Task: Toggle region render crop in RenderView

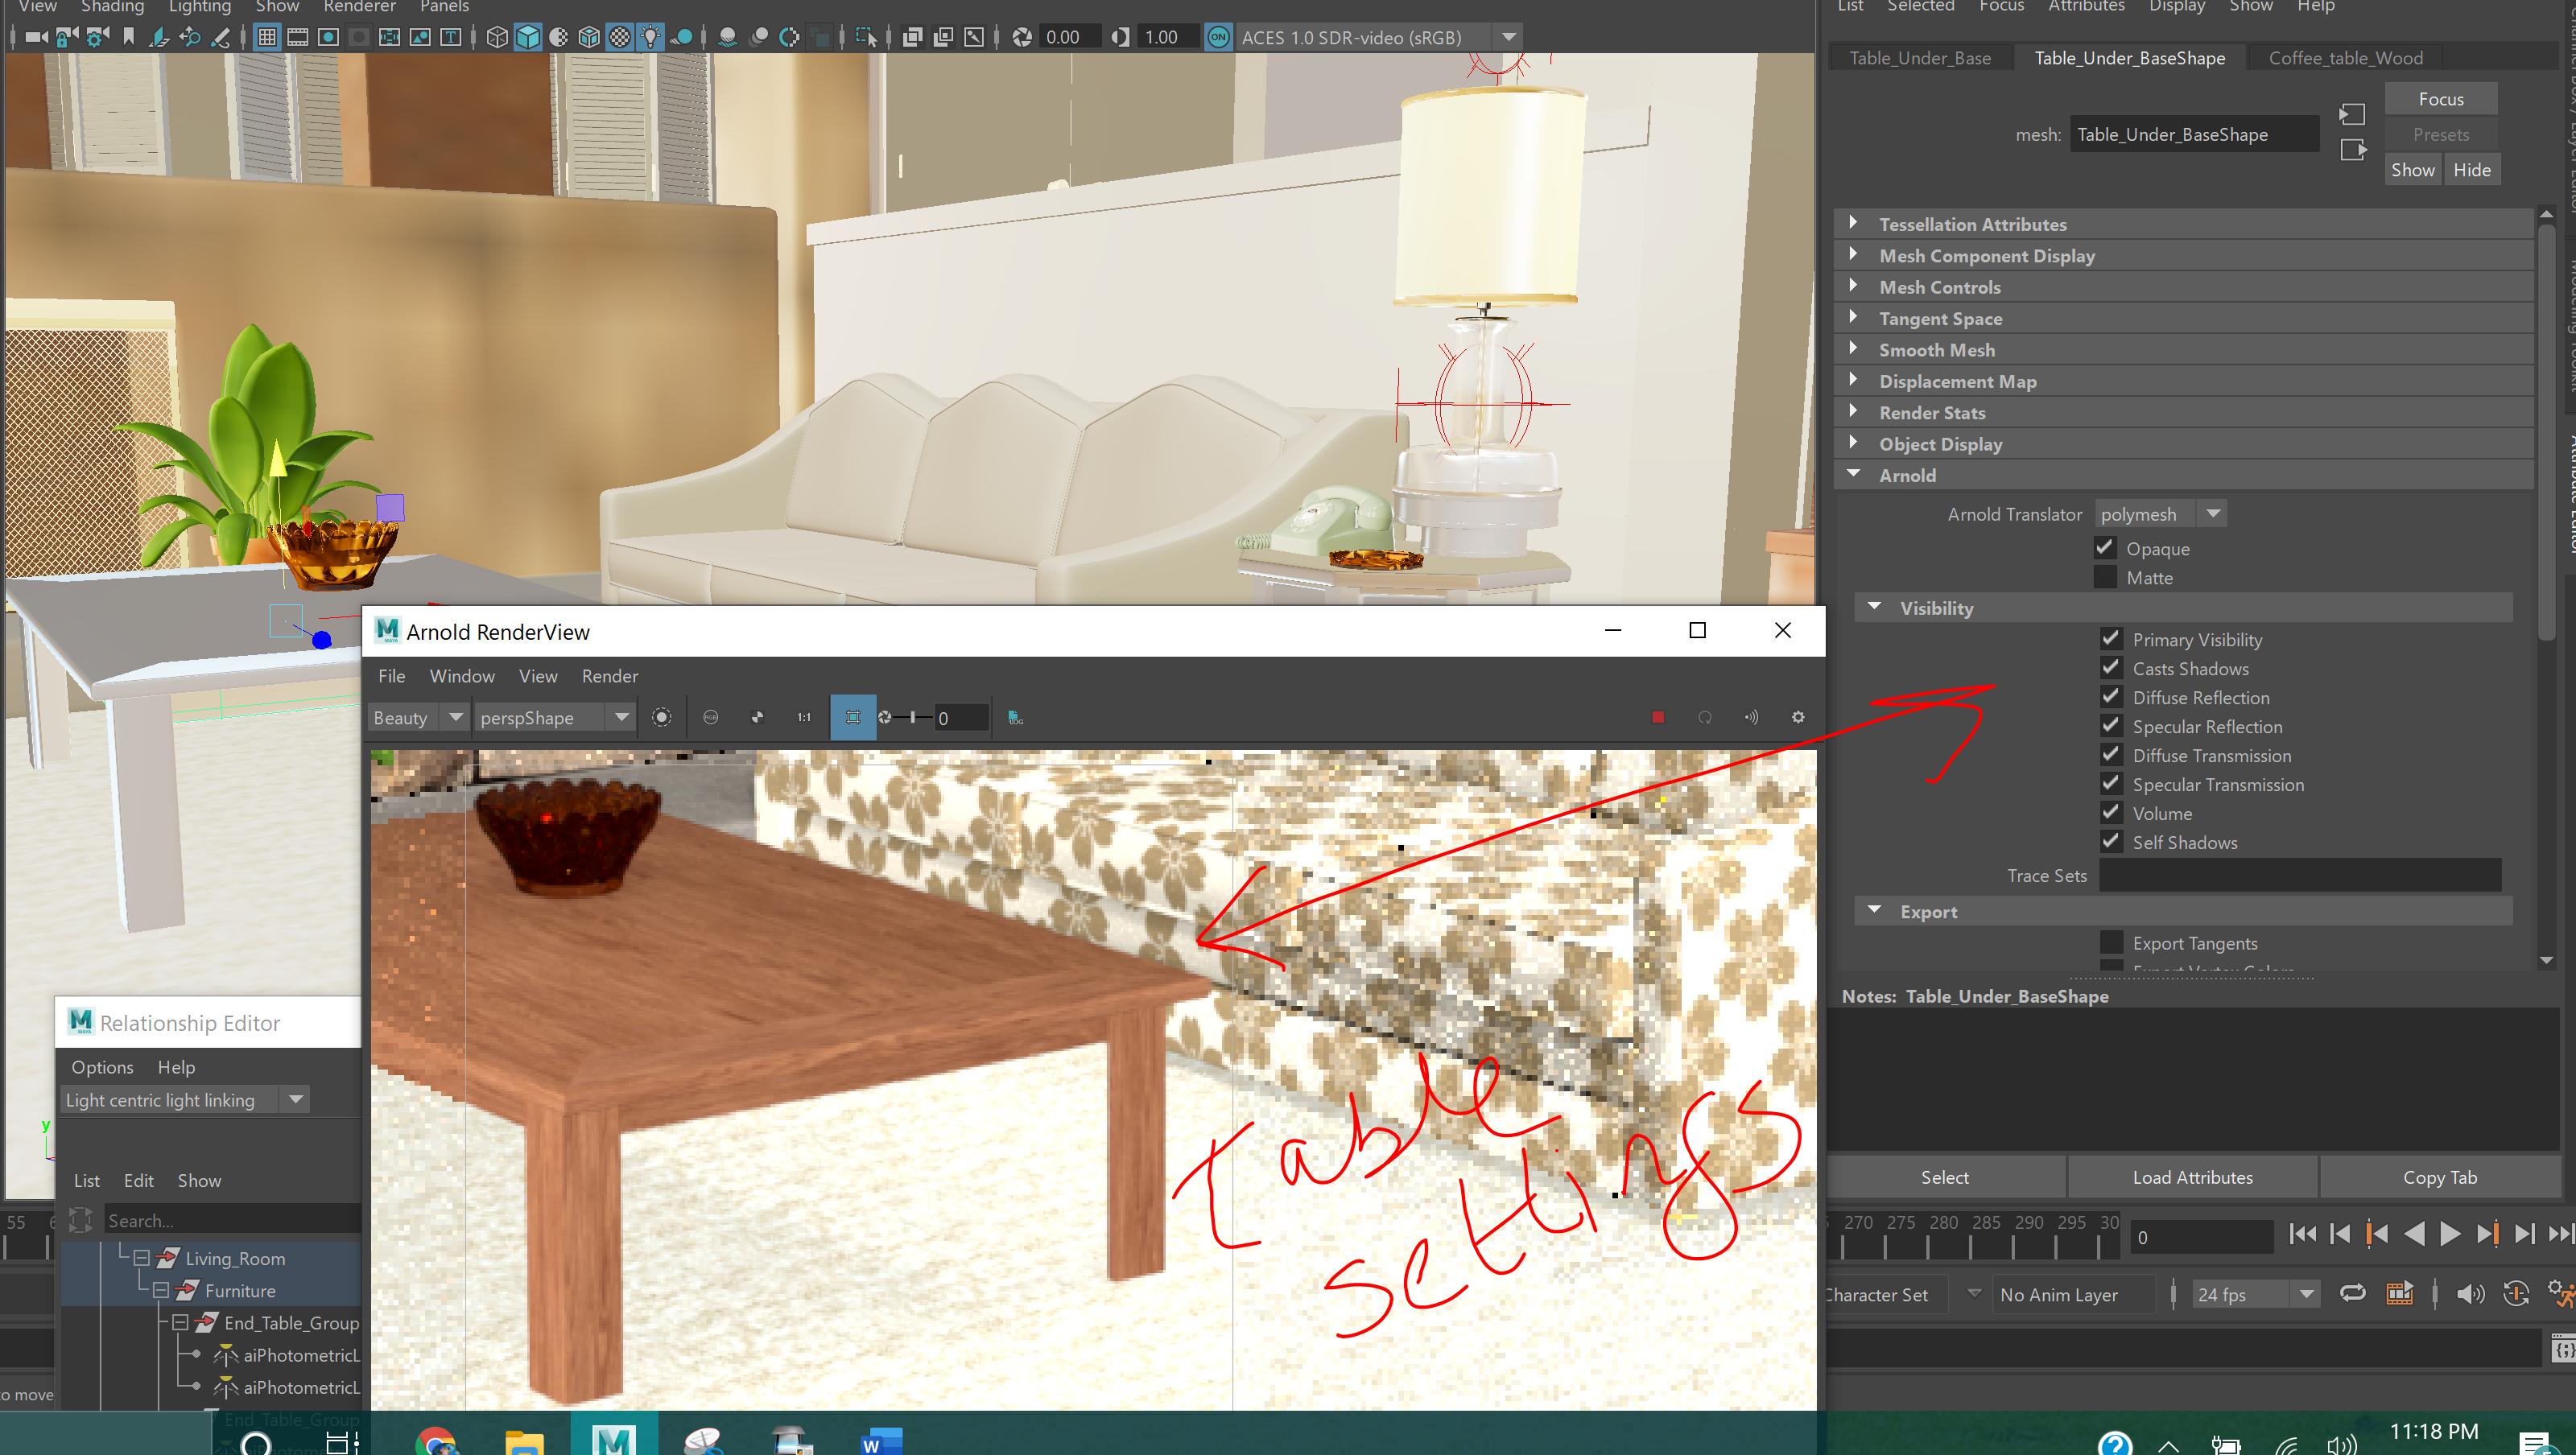Action: (x=853, y=717)
